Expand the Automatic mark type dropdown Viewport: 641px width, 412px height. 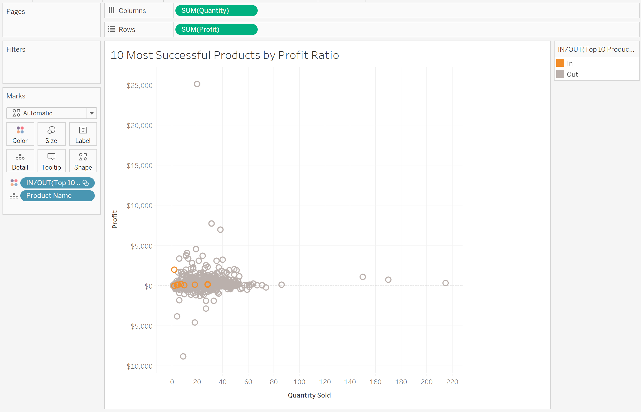click(91, 113)
